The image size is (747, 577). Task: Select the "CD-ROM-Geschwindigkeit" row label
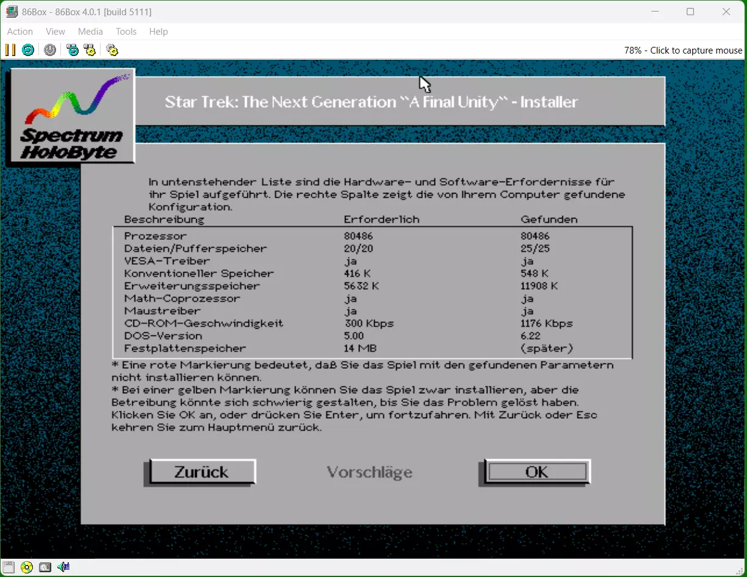[x=204, y=323]
